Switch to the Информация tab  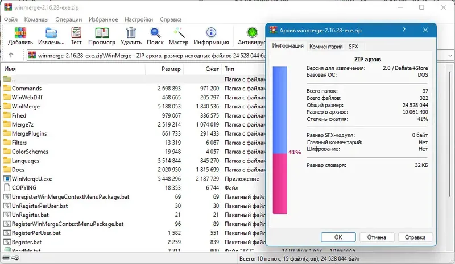[x=288, y=46]
